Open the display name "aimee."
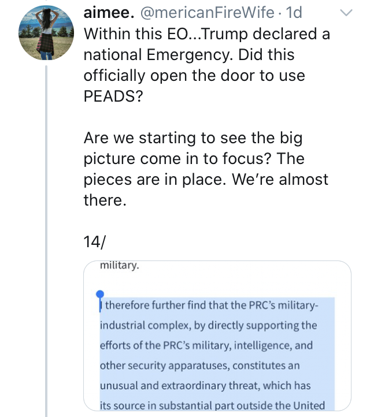 107,12
